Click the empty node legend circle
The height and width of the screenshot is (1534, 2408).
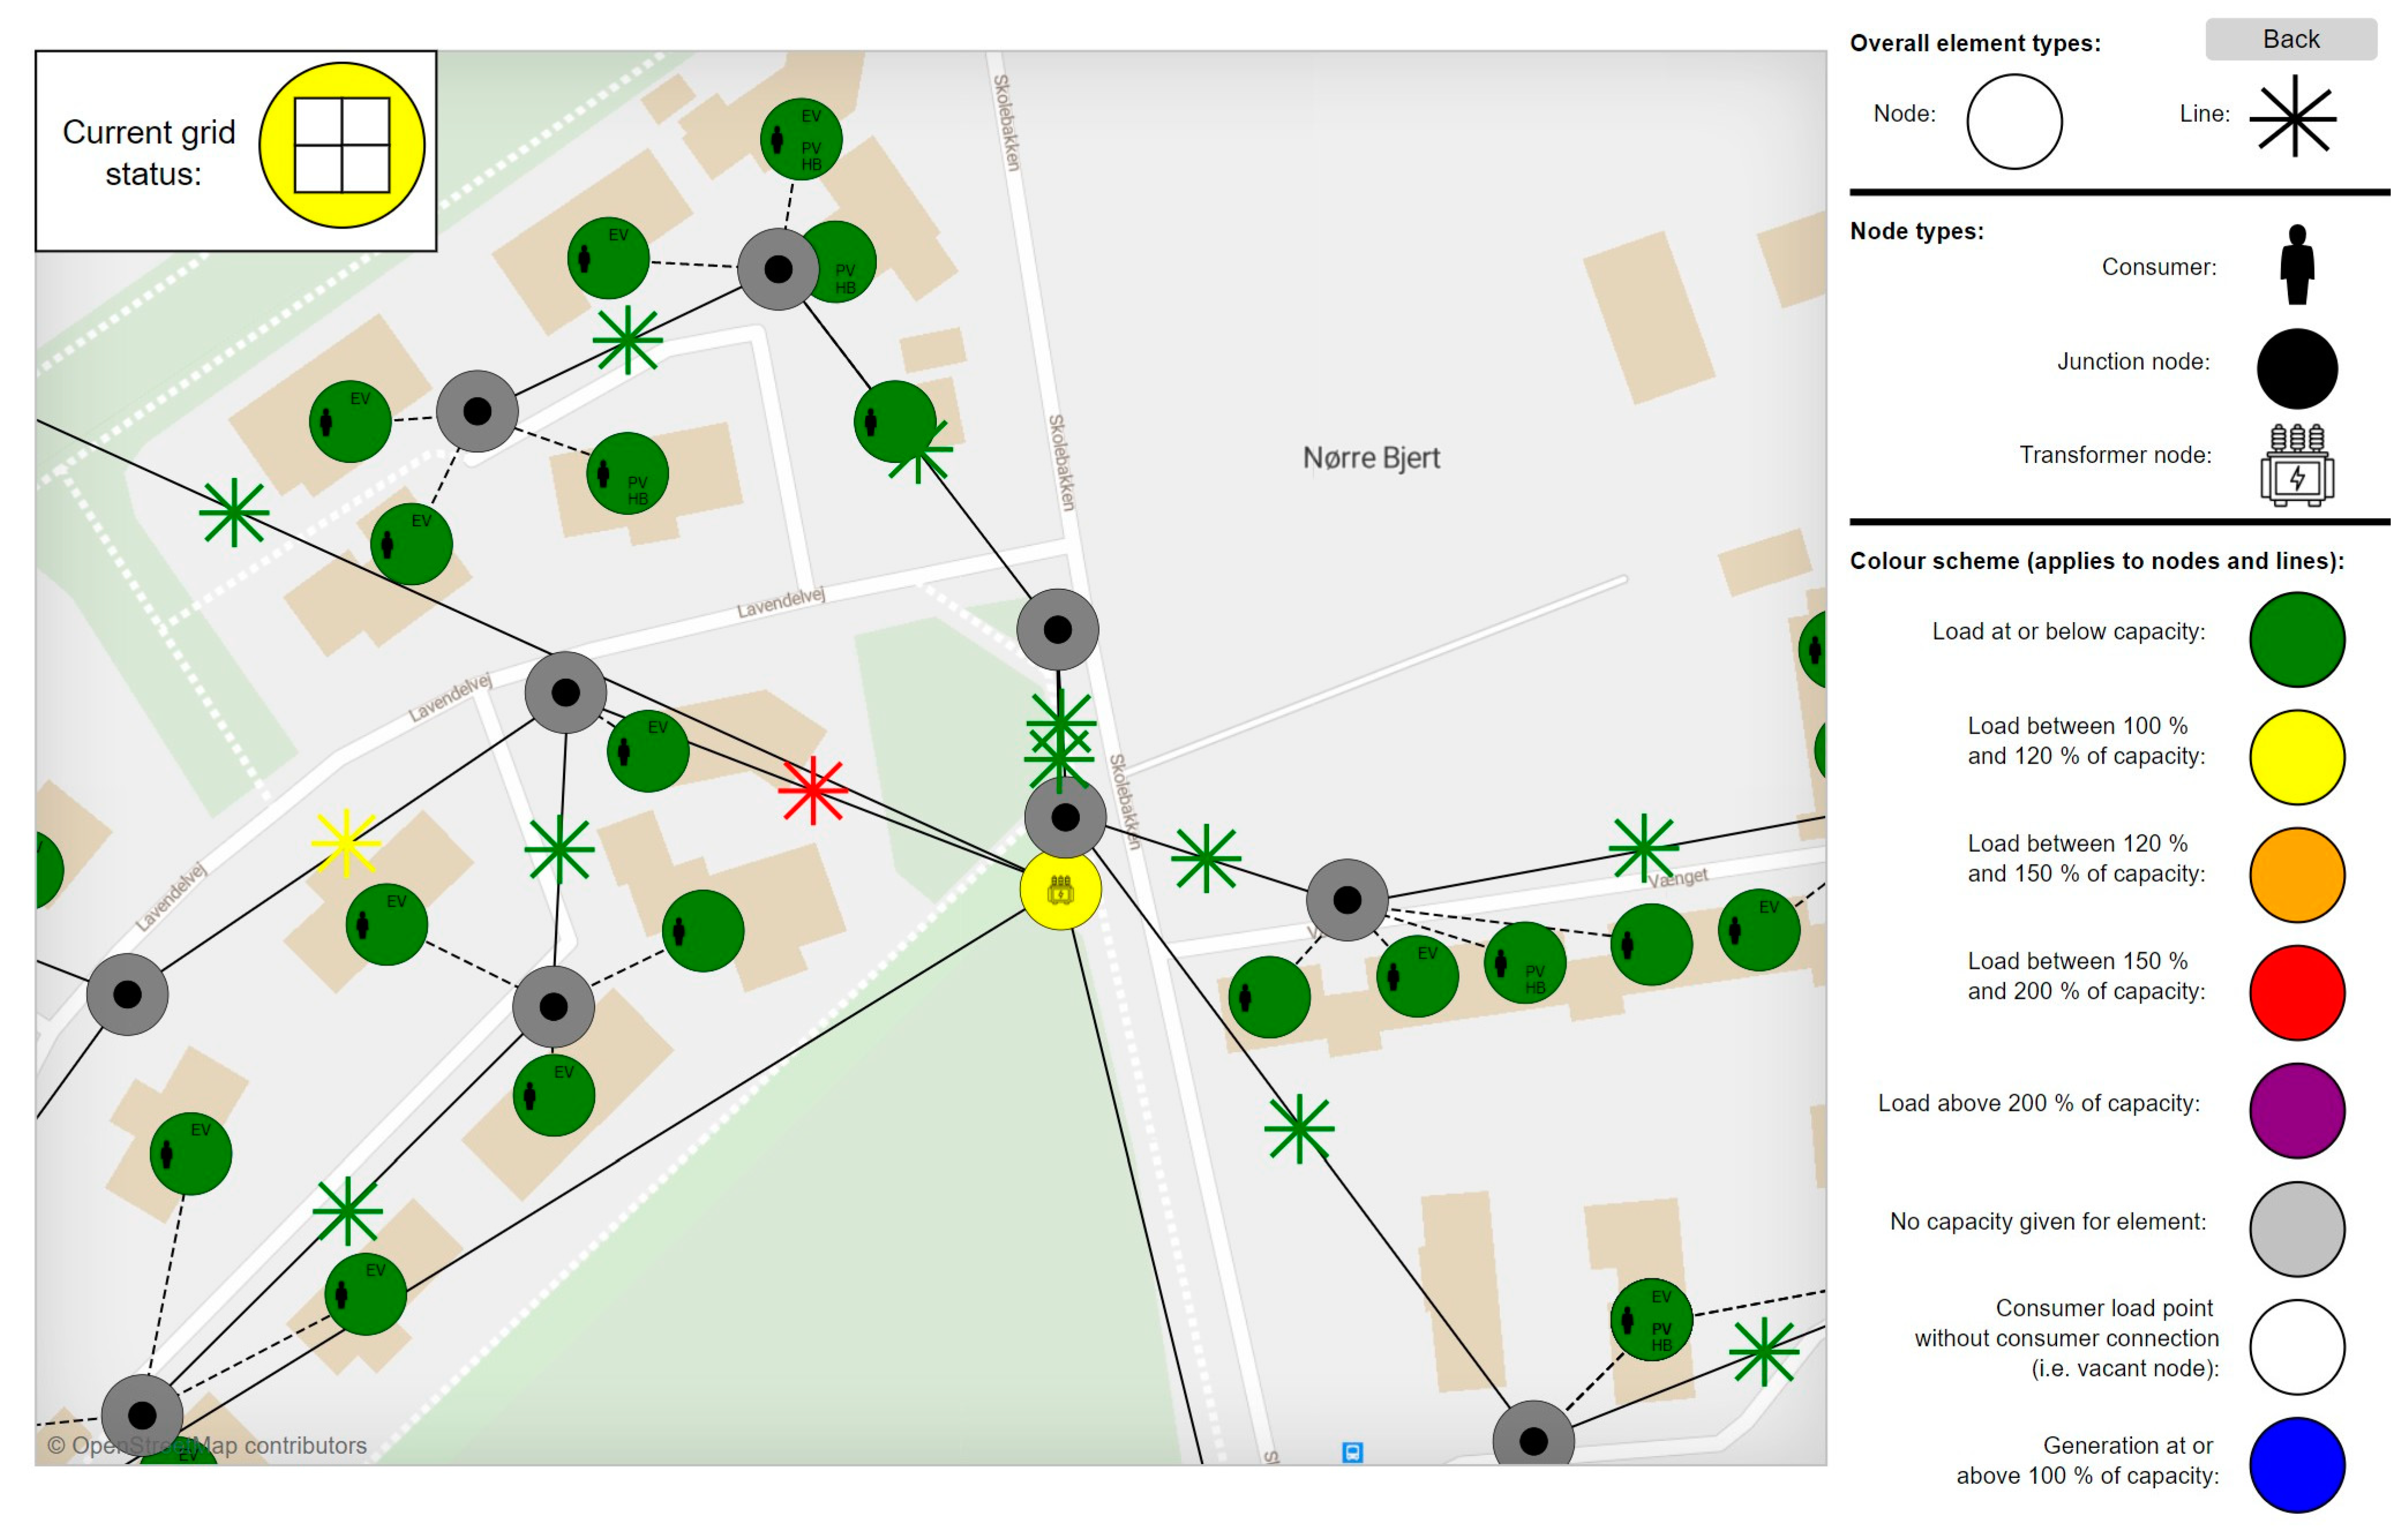[2014, 121]
